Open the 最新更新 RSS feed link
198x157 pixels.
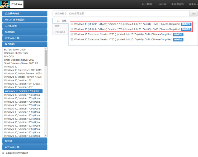177,4
